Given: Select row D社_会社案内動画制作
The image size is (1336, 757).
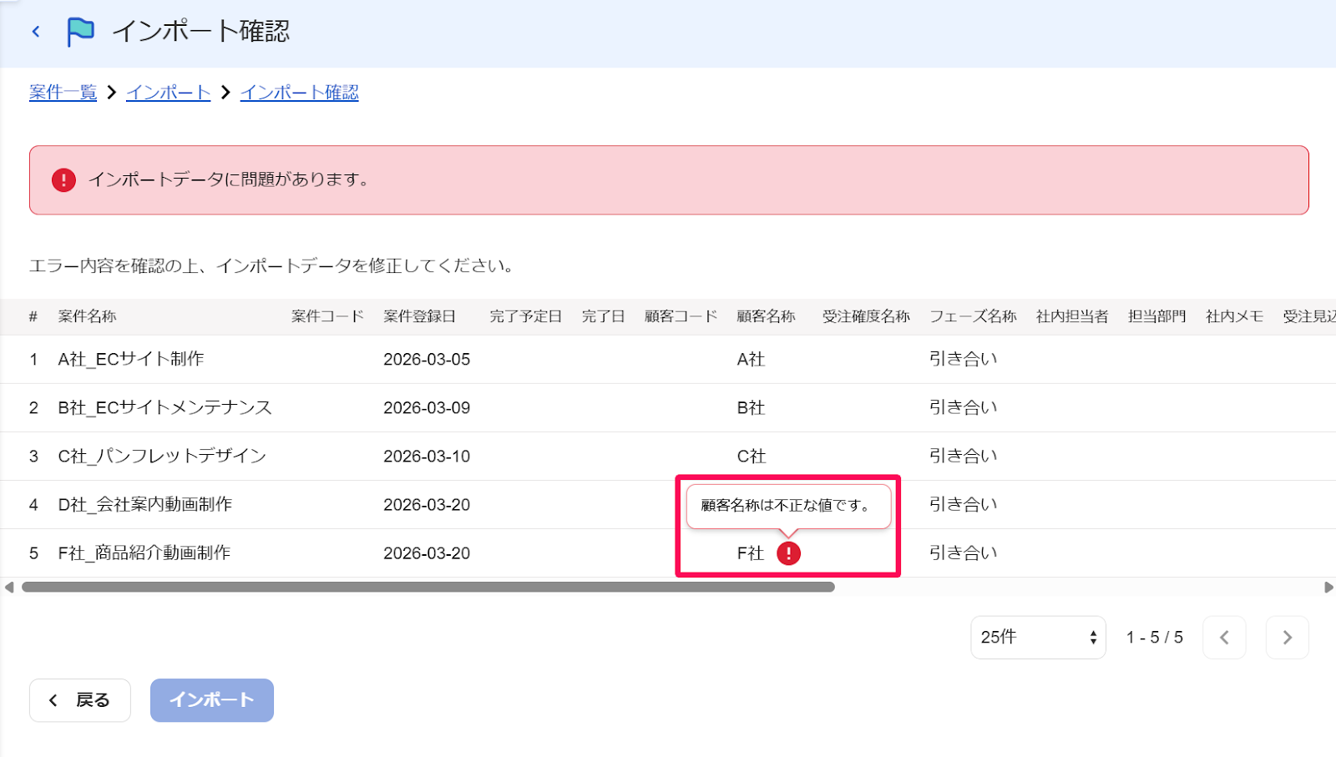Looking at the screenshot, I should [x=668, y=505].
